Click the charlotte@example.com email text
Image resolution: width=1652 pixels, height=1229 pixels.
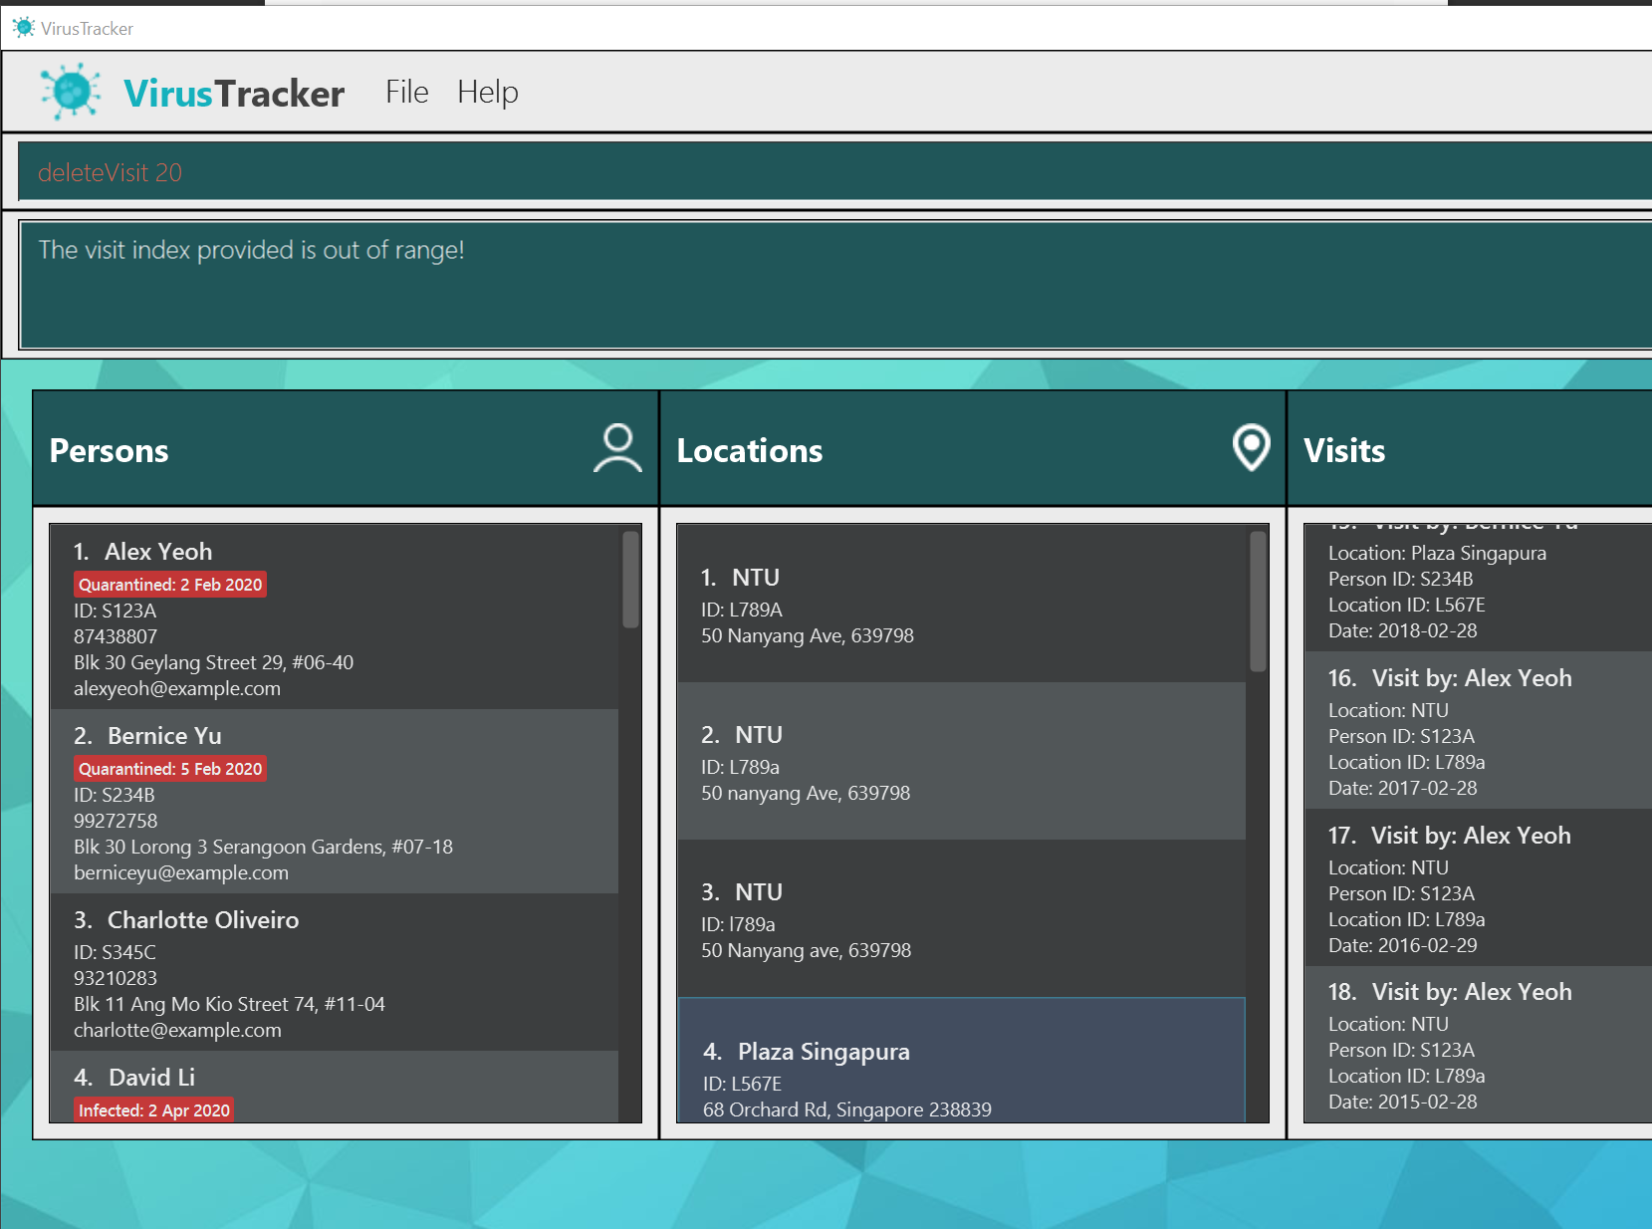click(x=177, y=1030)
